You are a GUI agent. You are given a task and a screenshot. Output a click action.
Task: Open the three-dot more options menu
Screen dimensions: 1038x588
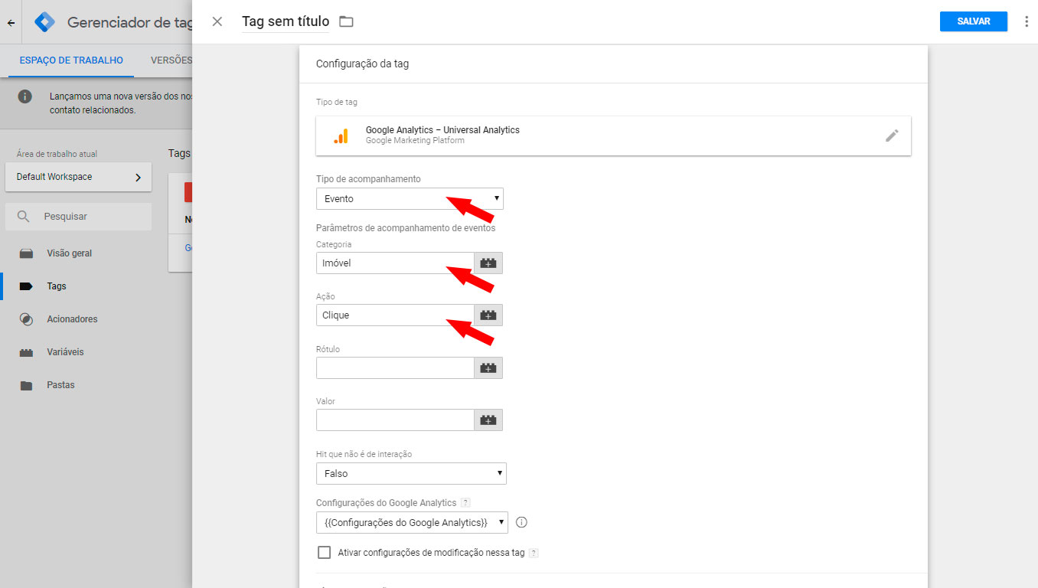pyautogui.click(x=1027, y=21)
